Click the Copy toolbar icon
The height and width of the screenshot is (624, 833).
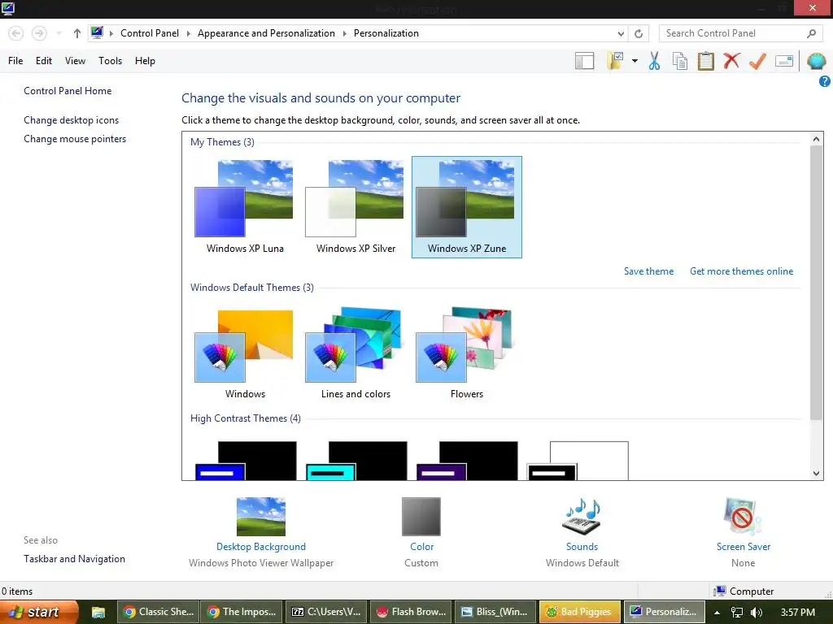pyautogui.click(x=679, y=61)
